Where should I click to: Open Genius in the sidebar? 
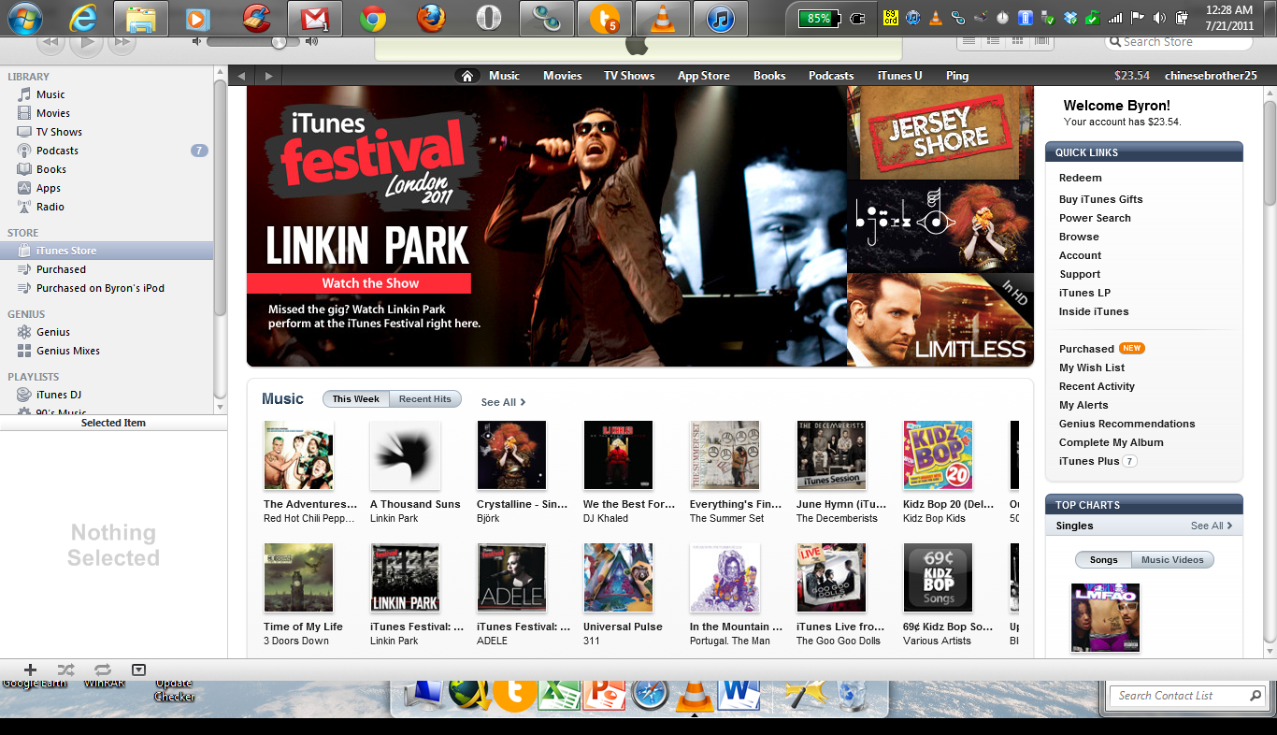[x=53, y=332]
